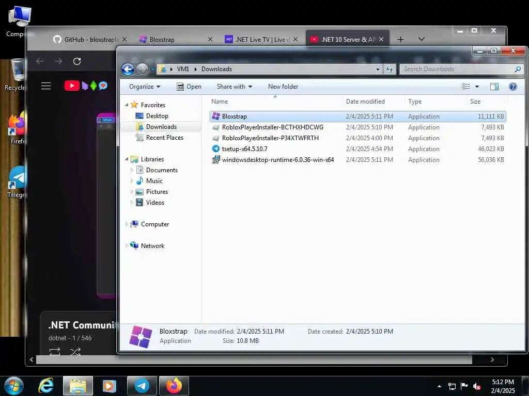Viewport: 529px width, 396px height.
Task: Select Recent Places in Favorites
Action: [x=165, y=137]
